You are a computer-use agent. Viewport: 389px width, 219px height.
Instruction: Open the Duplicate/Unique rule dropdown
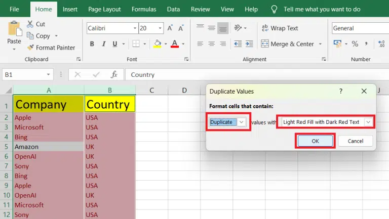242,122
